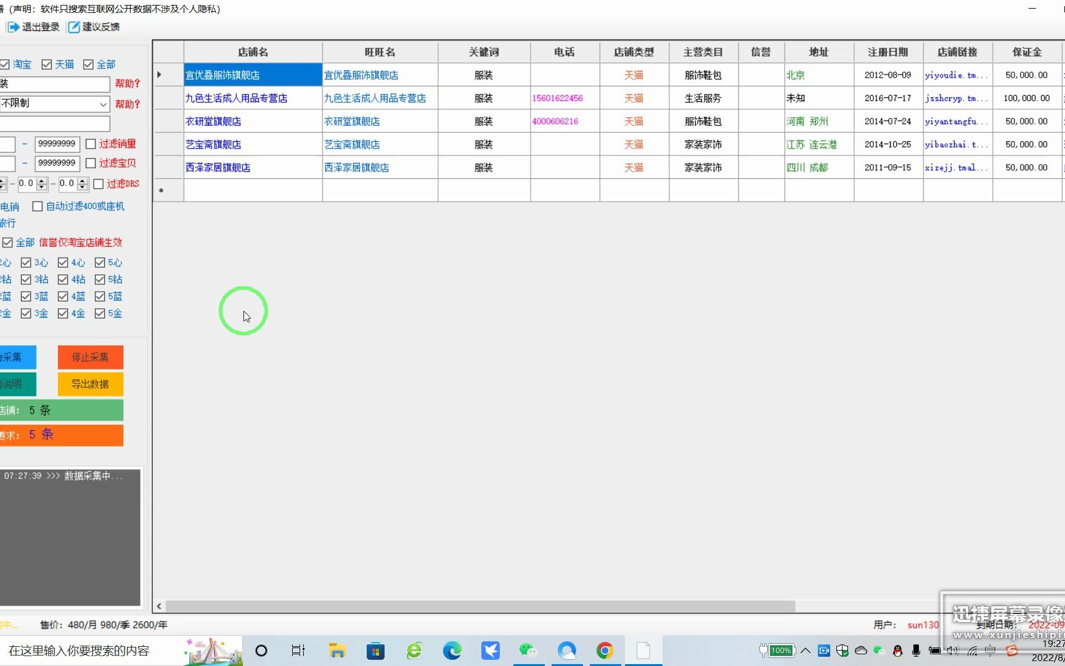1065x666 pixels.
Task: Uncheck the 4钻 reputation checkbox
Action: 63,279
